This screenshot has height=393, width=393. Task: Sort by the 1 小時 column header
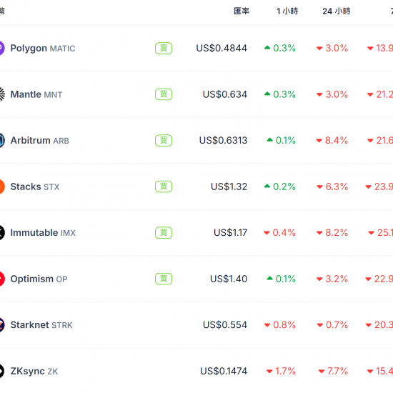point(287,11)
